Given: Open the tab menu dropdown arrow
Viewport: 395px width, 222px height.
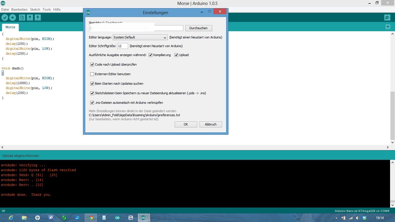Looking at the screenshot, I should pos(388,27).
